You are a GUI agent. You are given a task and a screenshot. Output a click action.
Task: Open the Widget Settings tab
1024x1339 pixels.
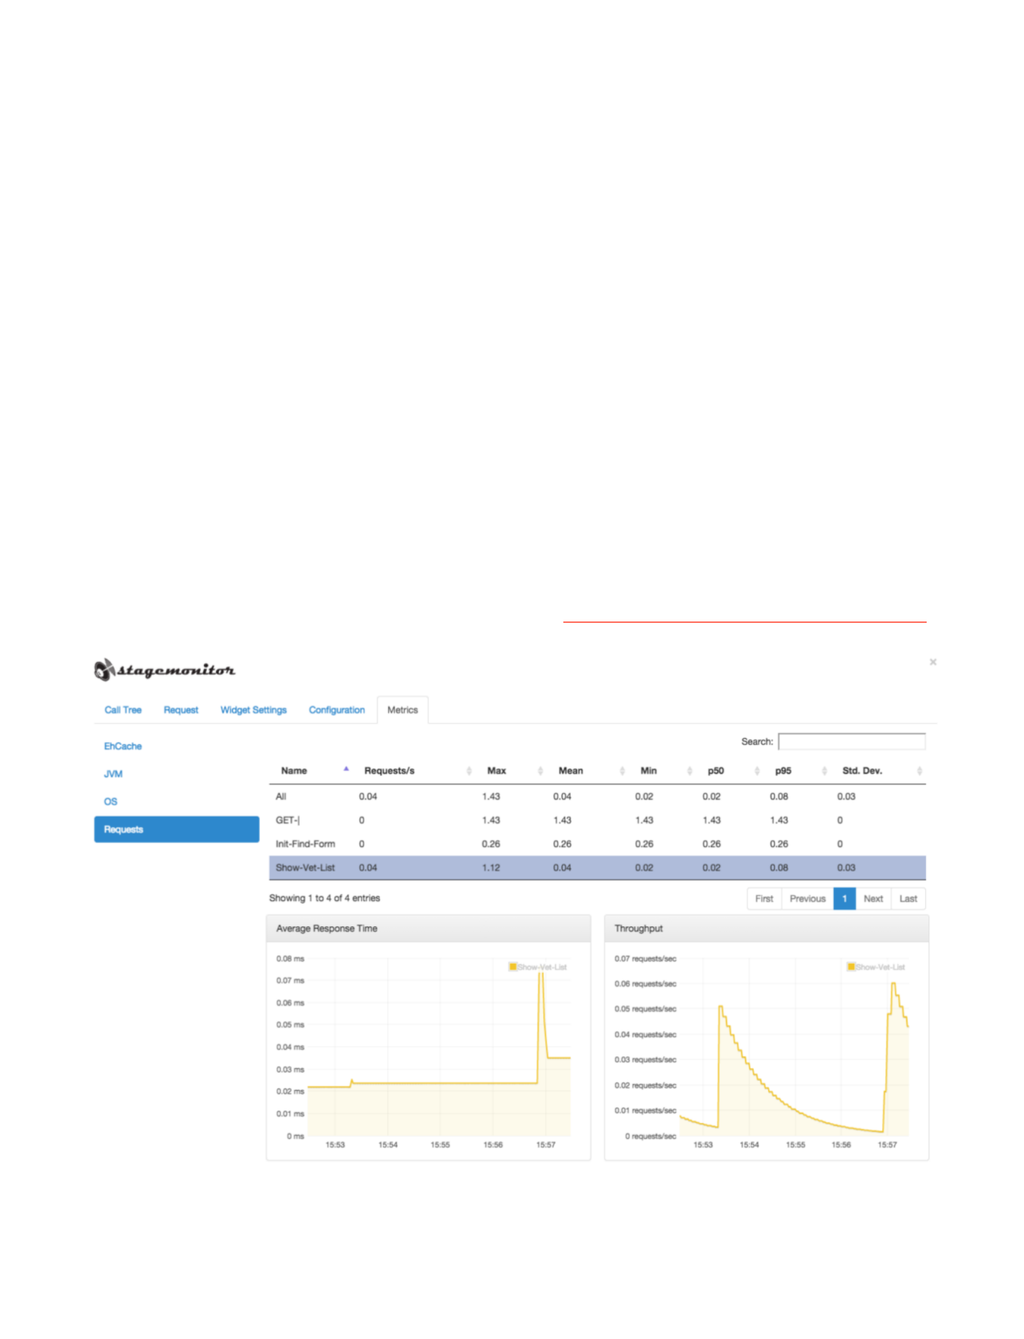click(x=253, y=710)
